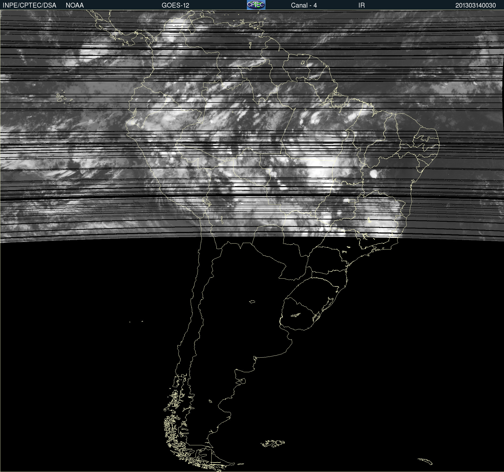The width and height of the screenshot is (504, 472).
Task: Click the Canal - 4 channel label
Action: [304, 5]
